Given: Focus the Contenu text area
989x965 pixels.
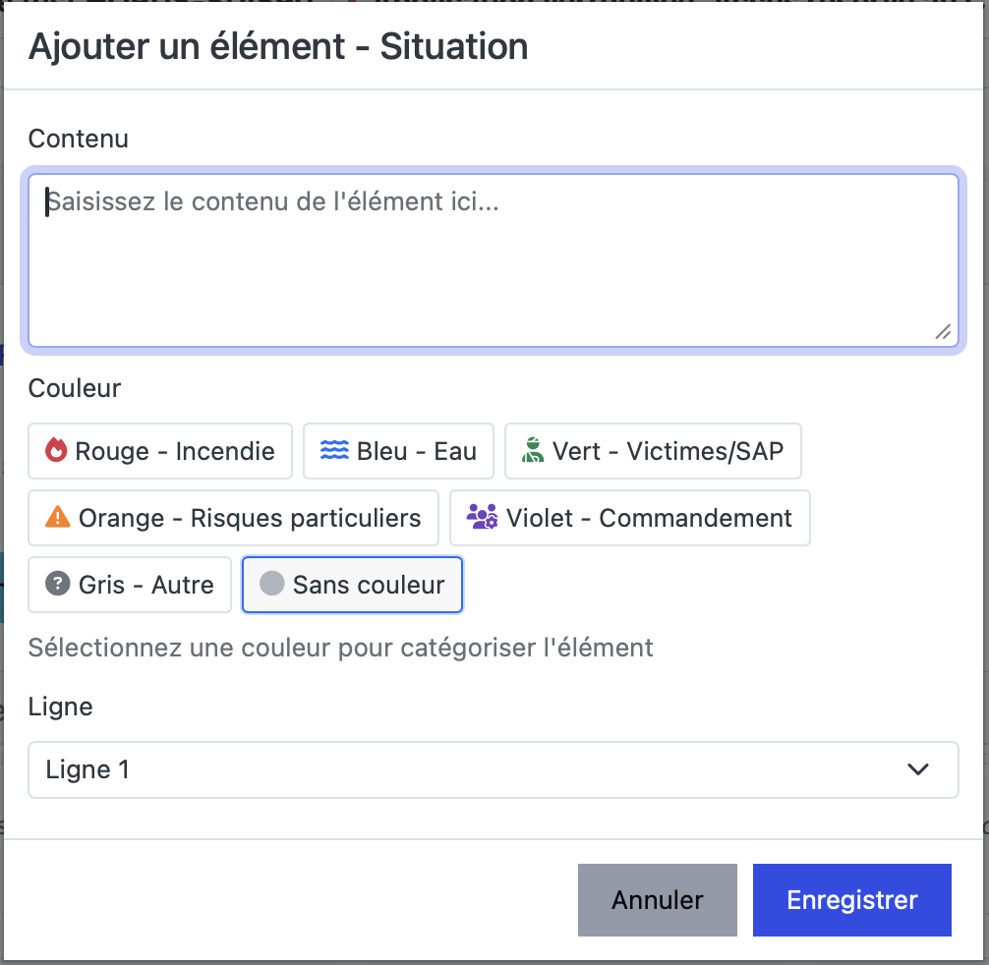Looking at the screenshot, I should click(493, 260).
